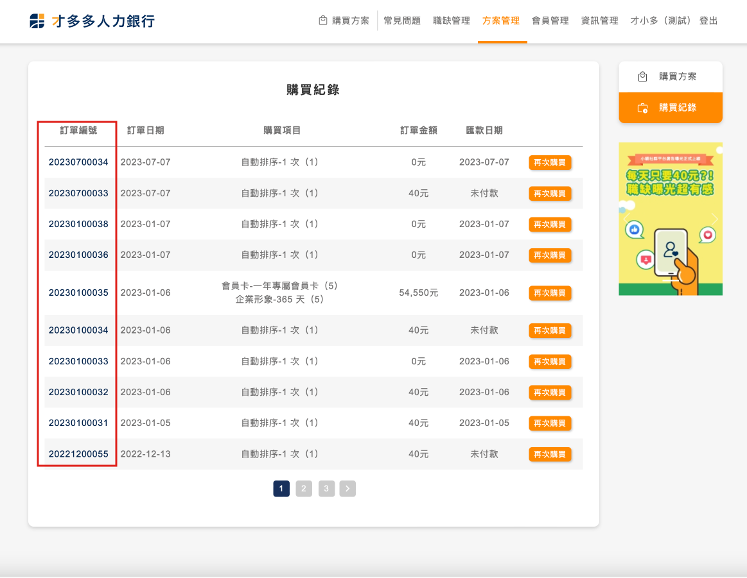This screenshot has height=578, width=747.
Task: Click the banner's right carousel arrow
Action: tap(714, 219)
